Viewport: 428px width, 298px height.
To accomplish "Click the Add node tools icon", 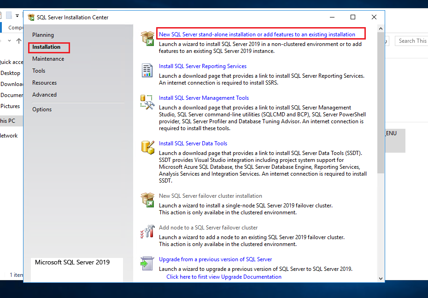I will click(147, 231).
